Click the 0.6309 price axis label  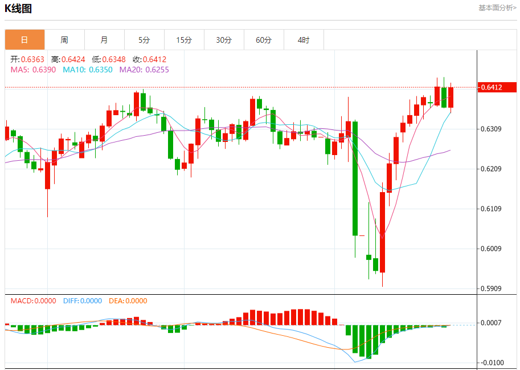tap(491, 129)
